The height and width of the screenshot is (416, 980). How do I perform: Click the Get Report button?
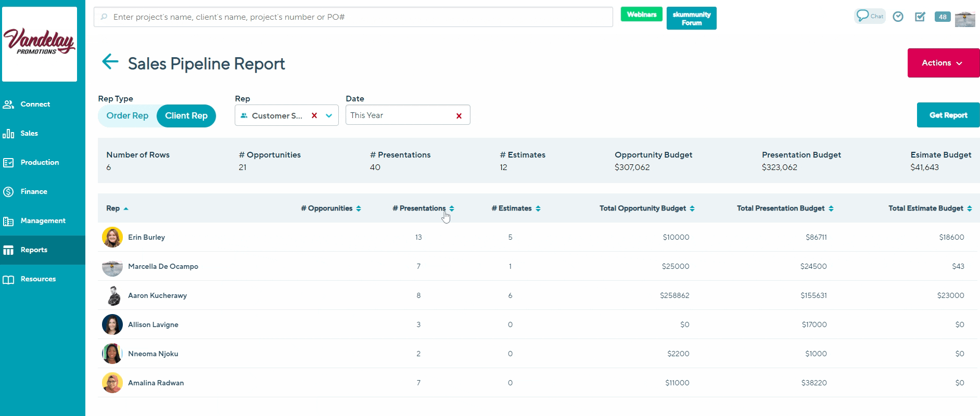click(948, 115)
